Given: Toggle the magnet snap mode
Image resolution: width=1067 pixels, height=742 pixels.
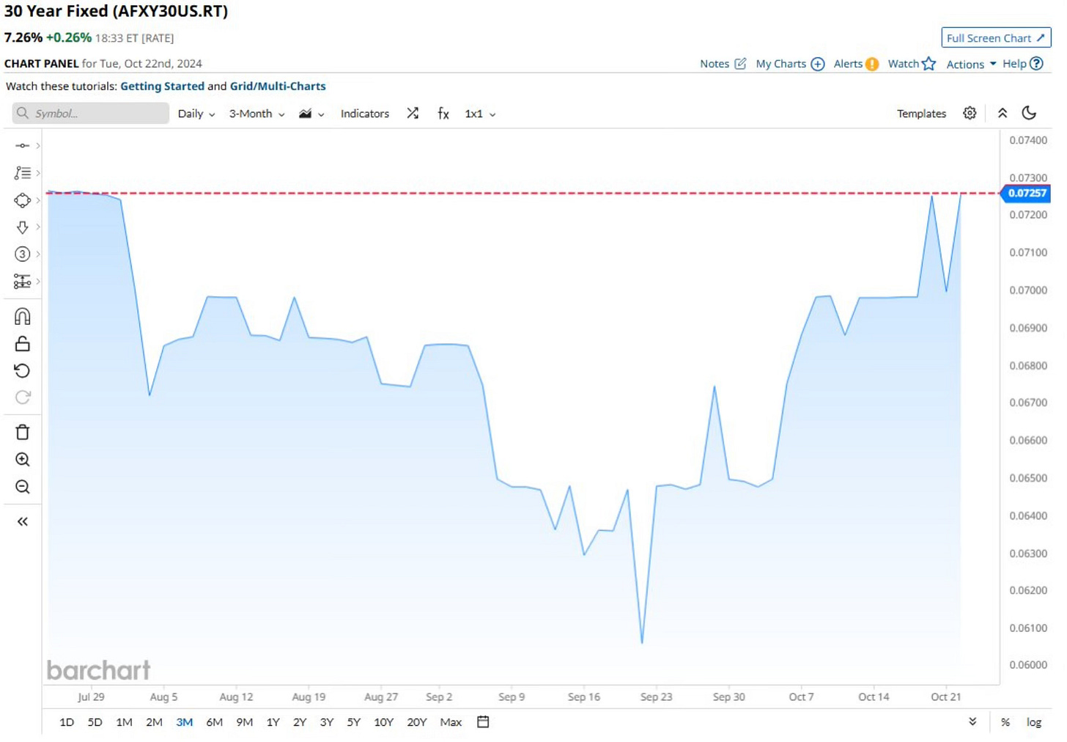Looking at the screenshot, I should 23,317.
